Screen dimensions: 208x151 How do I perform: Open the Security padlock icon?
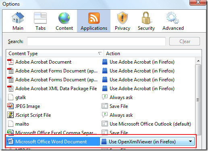click(146, 18)
